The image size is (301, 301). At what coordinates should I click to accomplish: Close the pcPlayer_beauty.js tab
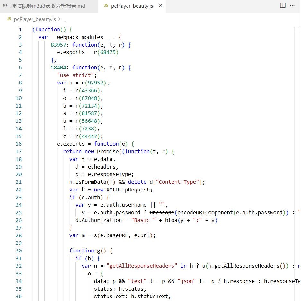click(x=160, y=6)
